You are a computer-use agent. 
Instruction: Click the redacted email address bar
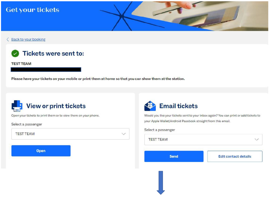click(x=46, y=69)
